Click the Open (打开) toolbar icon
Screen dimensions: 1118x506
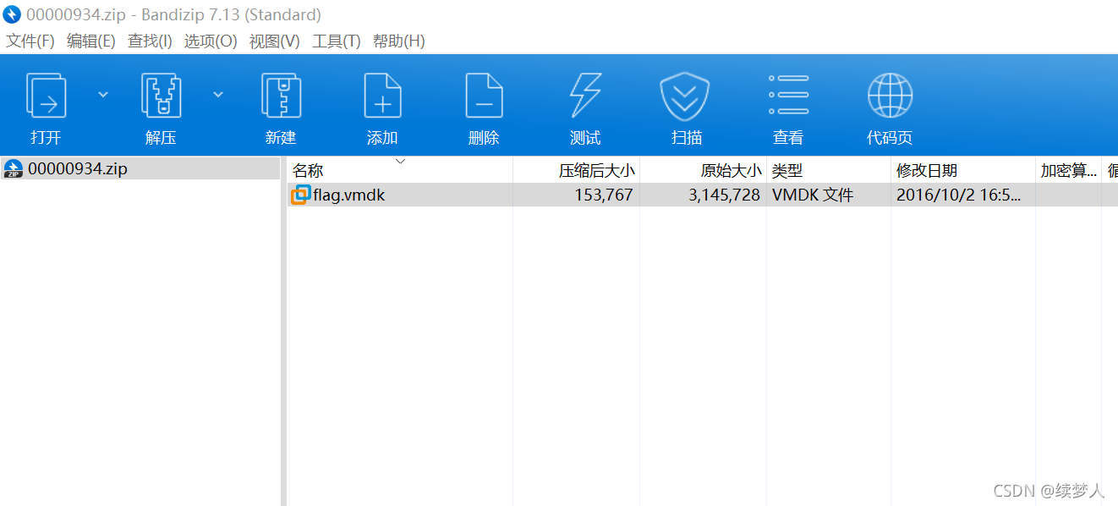[47, 95]
